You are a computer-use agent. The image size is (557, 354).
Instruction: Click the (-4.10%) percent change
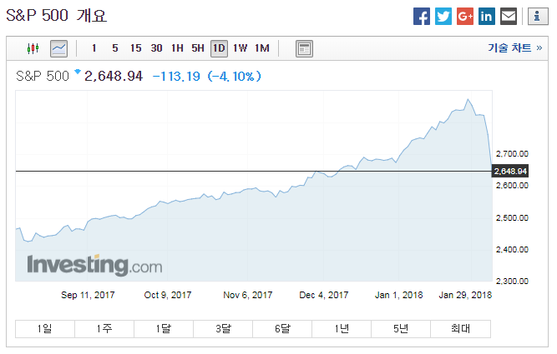click(x=235, y=76)
